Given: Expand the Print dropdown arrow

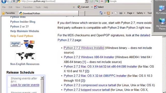Looking at the screenshot, I should (x=125, y=13).
